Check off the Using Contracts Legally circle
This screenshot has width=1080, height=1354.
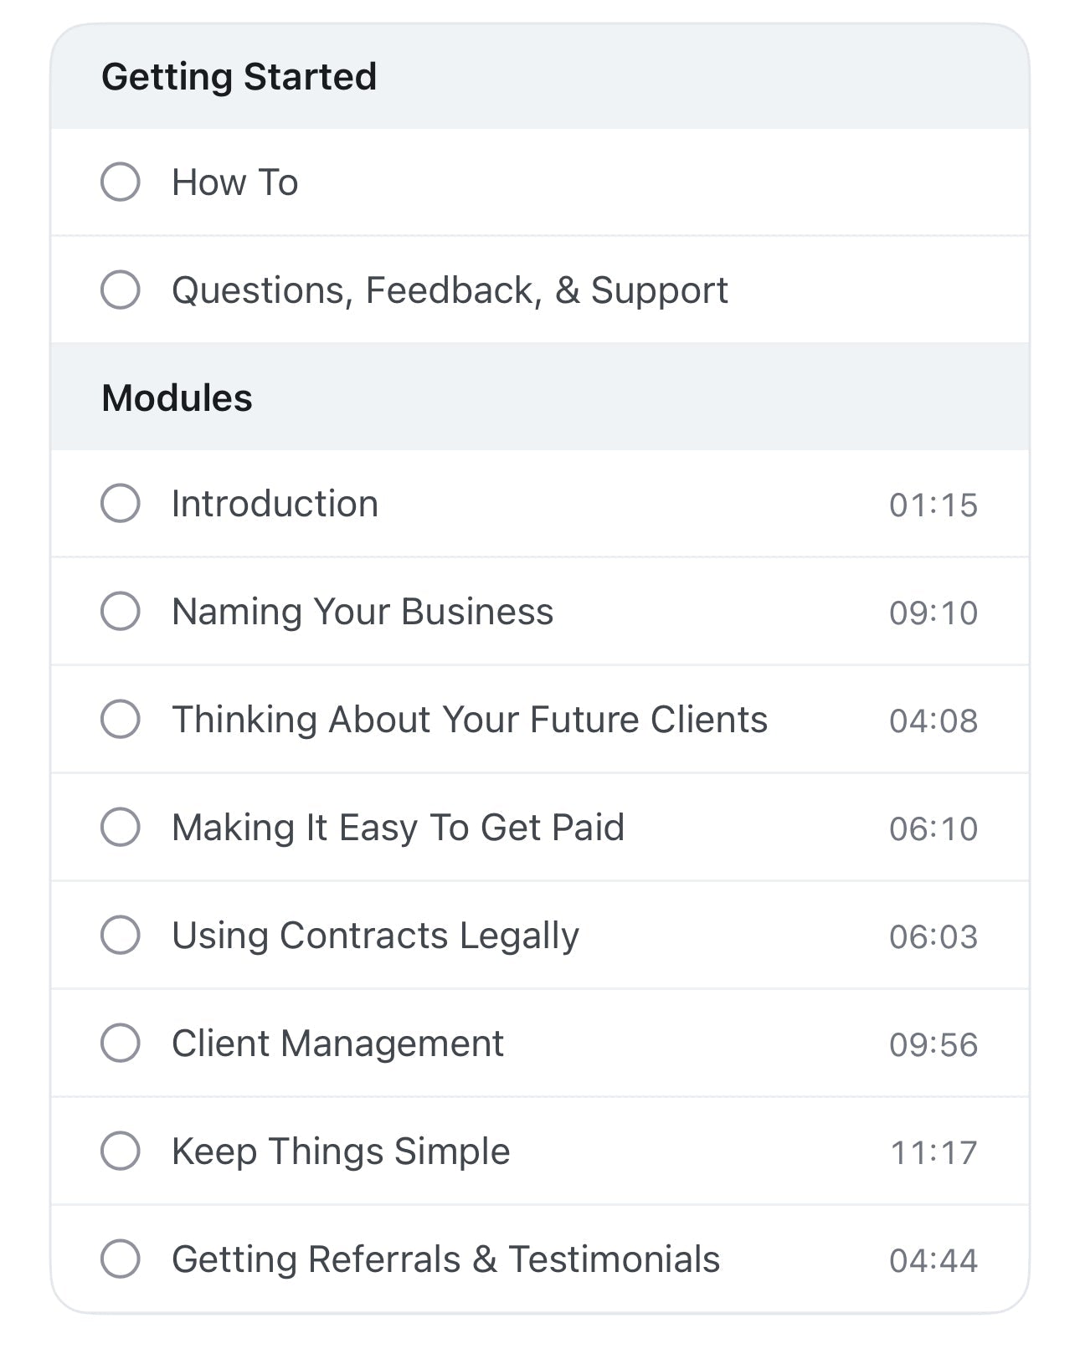tap(121, 936)
